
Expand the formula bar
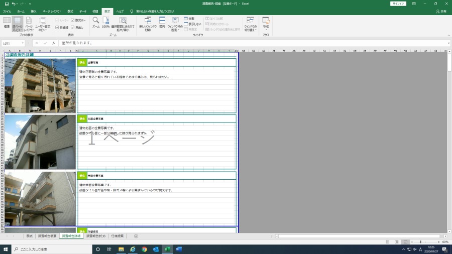(448, 43)
